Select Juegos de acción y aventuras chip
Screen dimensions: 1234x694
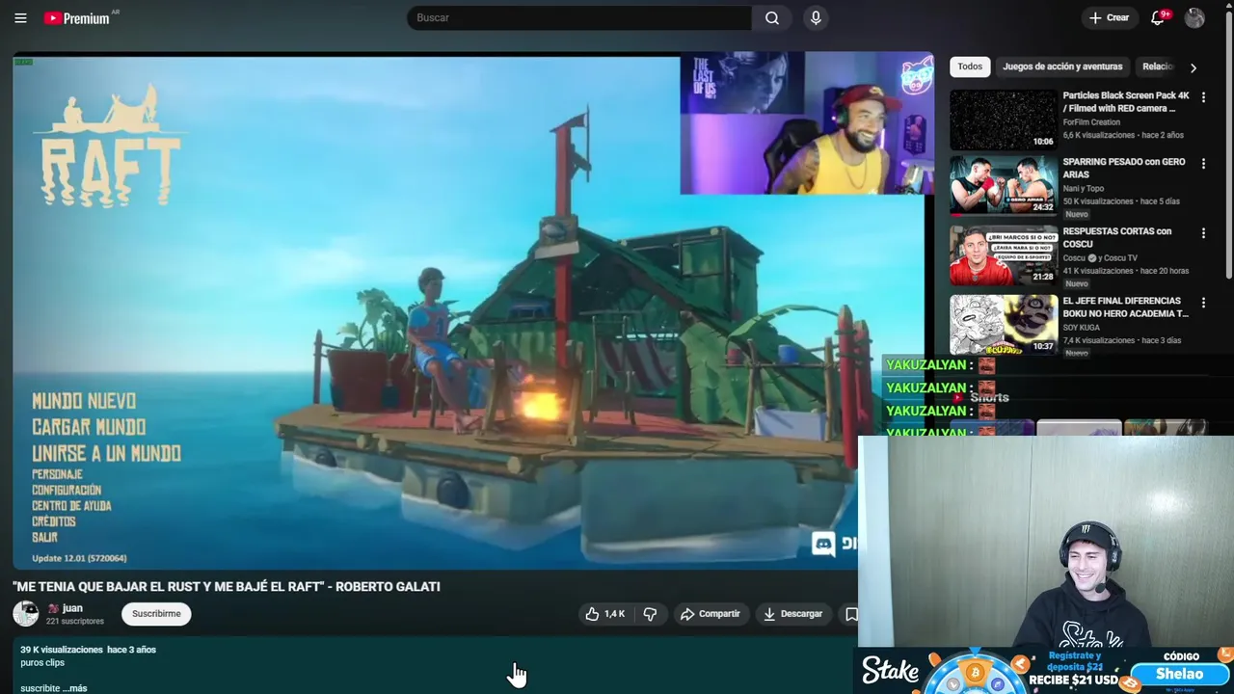click(1062, 67)
